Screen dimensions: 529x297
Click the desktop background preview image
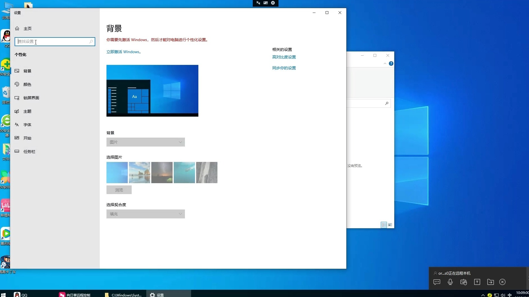(152, 91)
